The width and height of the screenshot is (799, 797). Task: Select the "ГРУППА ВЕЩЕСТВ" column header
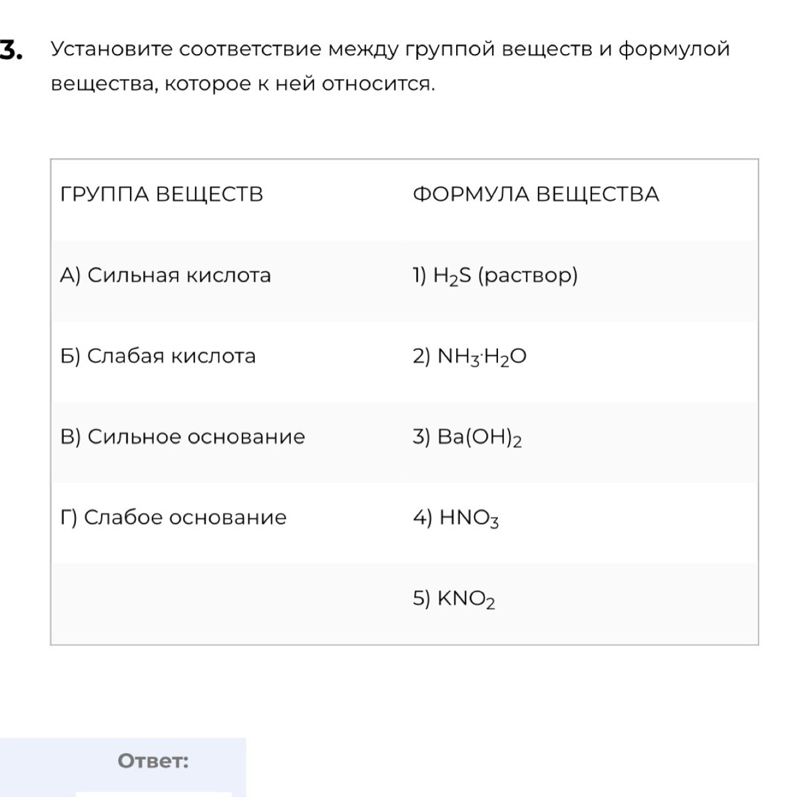[x=162, y=194]
